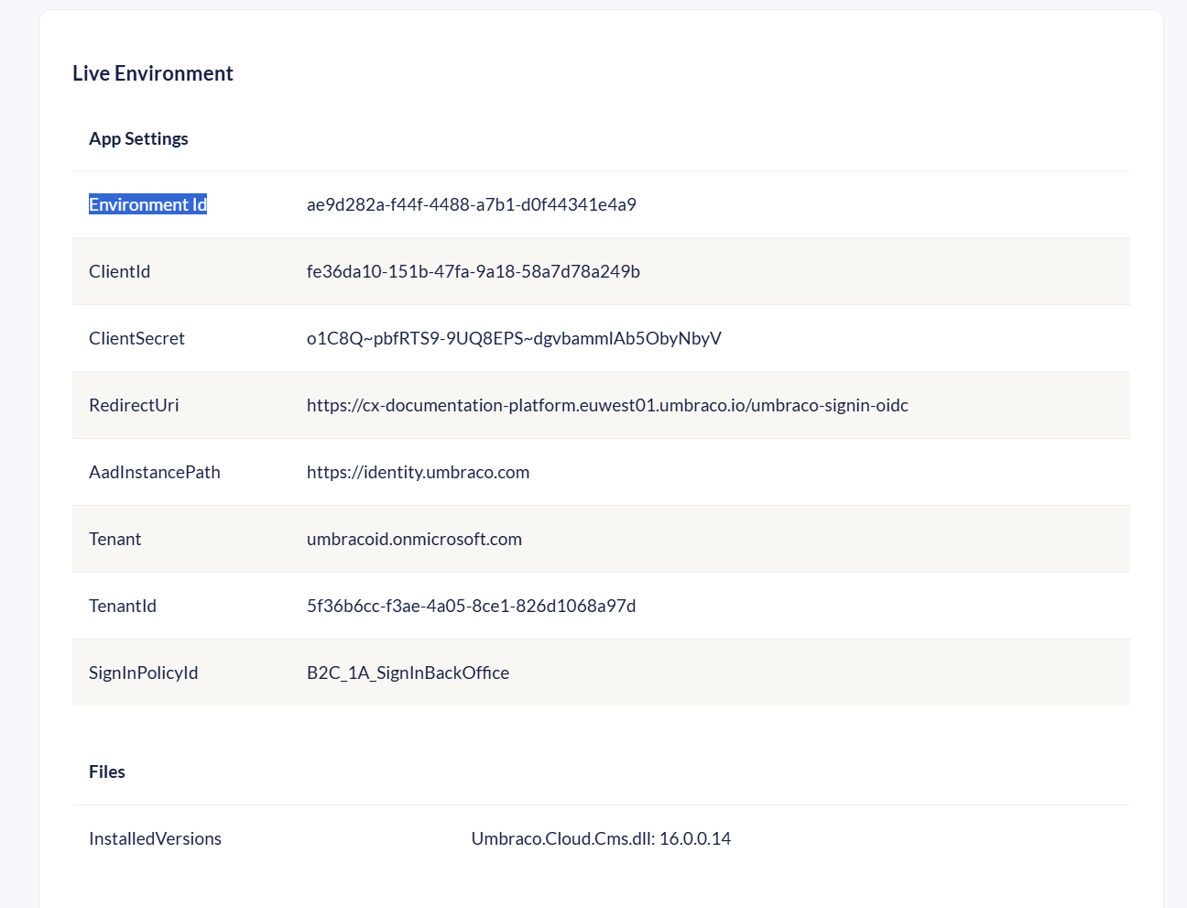This screenshot has width=1187, height=908.
Task: Select the umbracoid.onmicrosoft.com tenant value
Action: 414,539
